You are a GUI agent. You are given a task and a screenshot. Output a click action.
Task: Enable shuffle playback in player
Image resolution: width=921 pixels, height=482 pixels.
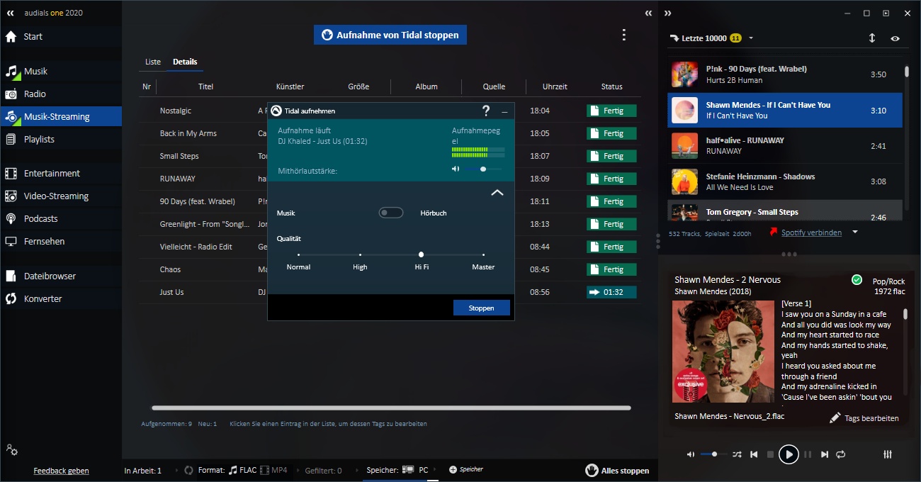click(x=737, y=454)
